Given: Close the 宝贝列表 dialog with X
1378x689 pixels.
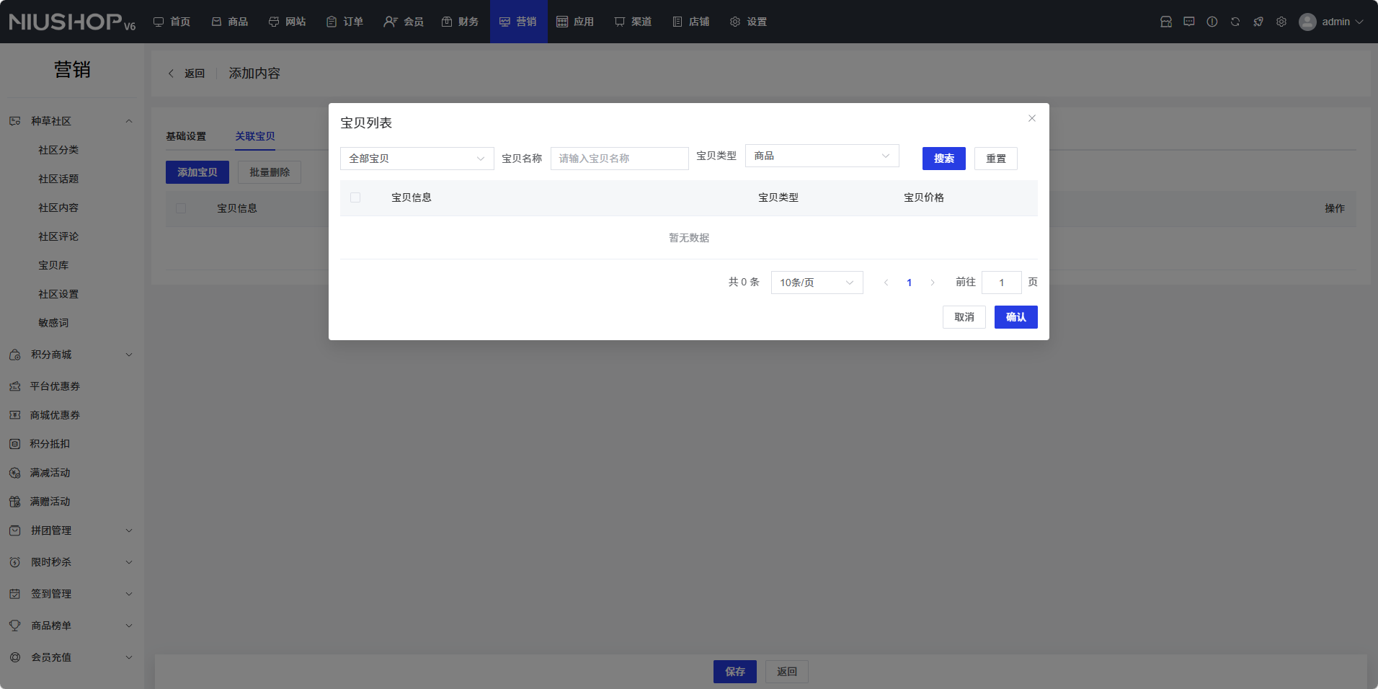Looking at the screenshot, I should [x=1031, y=118].
